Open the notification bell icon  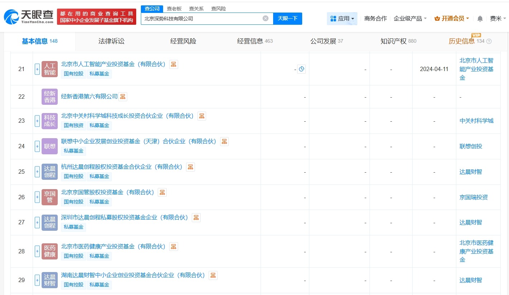click(480, 18)
